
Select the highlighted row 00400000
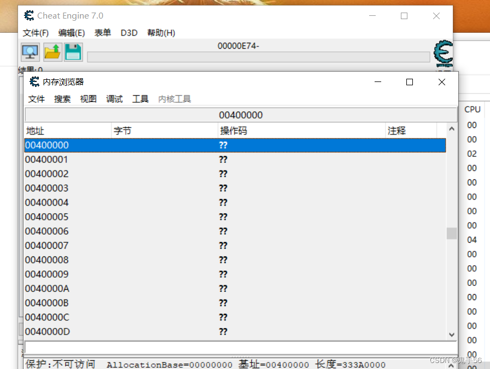[x=235, y=145]
